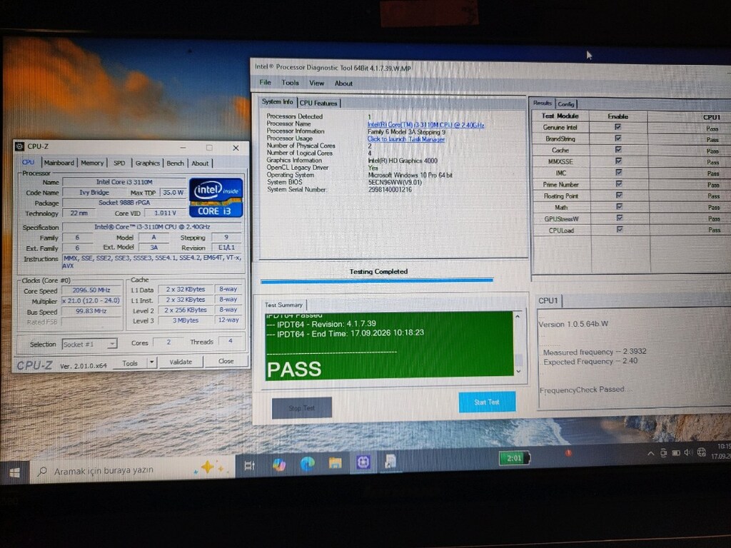Click the Core Speed 2096.50 MHz value

click(91, 290)
